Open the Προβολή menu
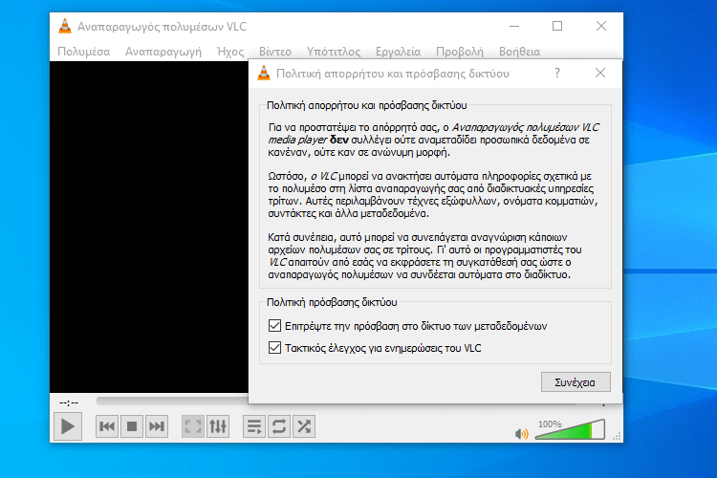717x478 pixels. (460, 52)
